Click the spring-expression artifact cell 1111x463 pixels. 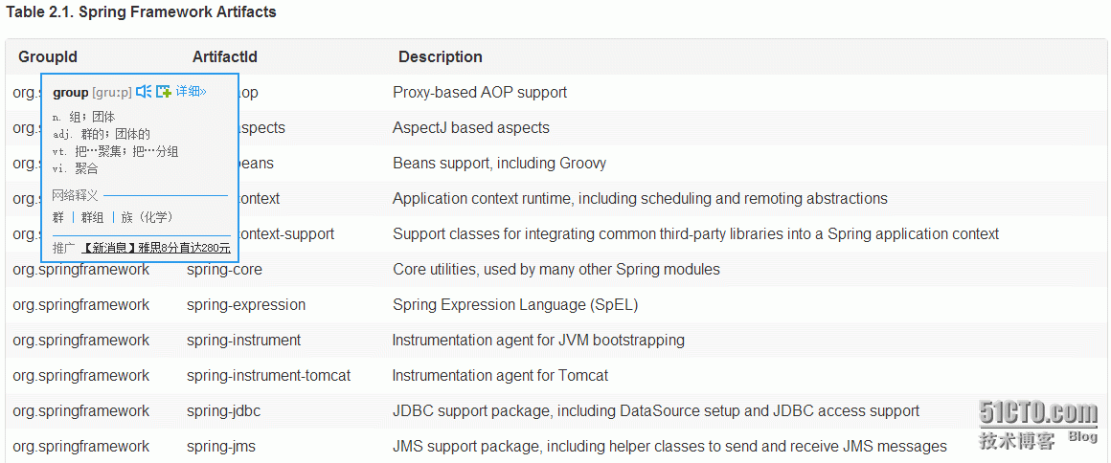point(246,304)
